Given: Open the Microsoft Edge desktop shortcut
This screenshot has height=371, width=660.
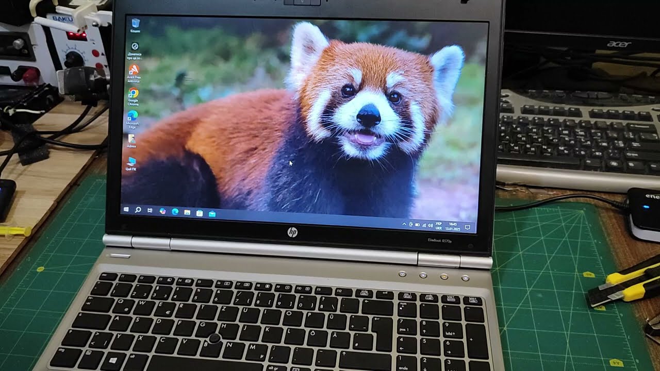Looking at the screenshot, I should click(133, 119).
